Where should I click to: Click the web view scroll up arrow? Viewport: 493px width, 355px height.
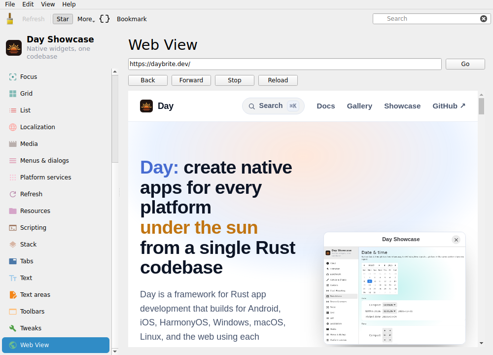click(481, 94)
